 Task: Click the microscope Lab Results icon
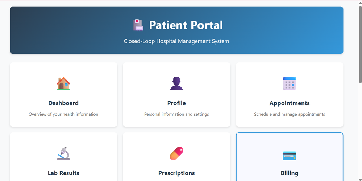click(x=63, y=153)
